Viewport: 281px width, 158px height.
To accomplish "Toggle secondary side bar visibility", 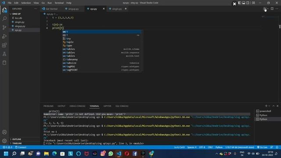I will (248, 3).
